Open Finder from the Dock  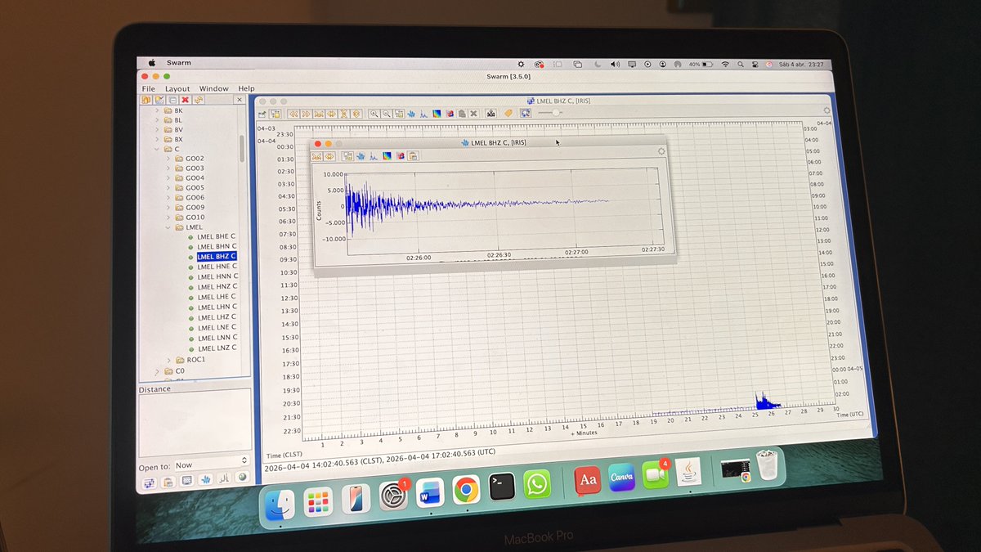pyautogui.click(x=278, y=505)
